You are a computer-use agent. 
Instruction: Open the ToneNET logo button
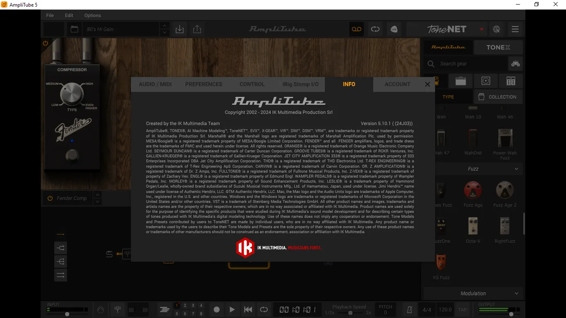(x=447, y=29)
